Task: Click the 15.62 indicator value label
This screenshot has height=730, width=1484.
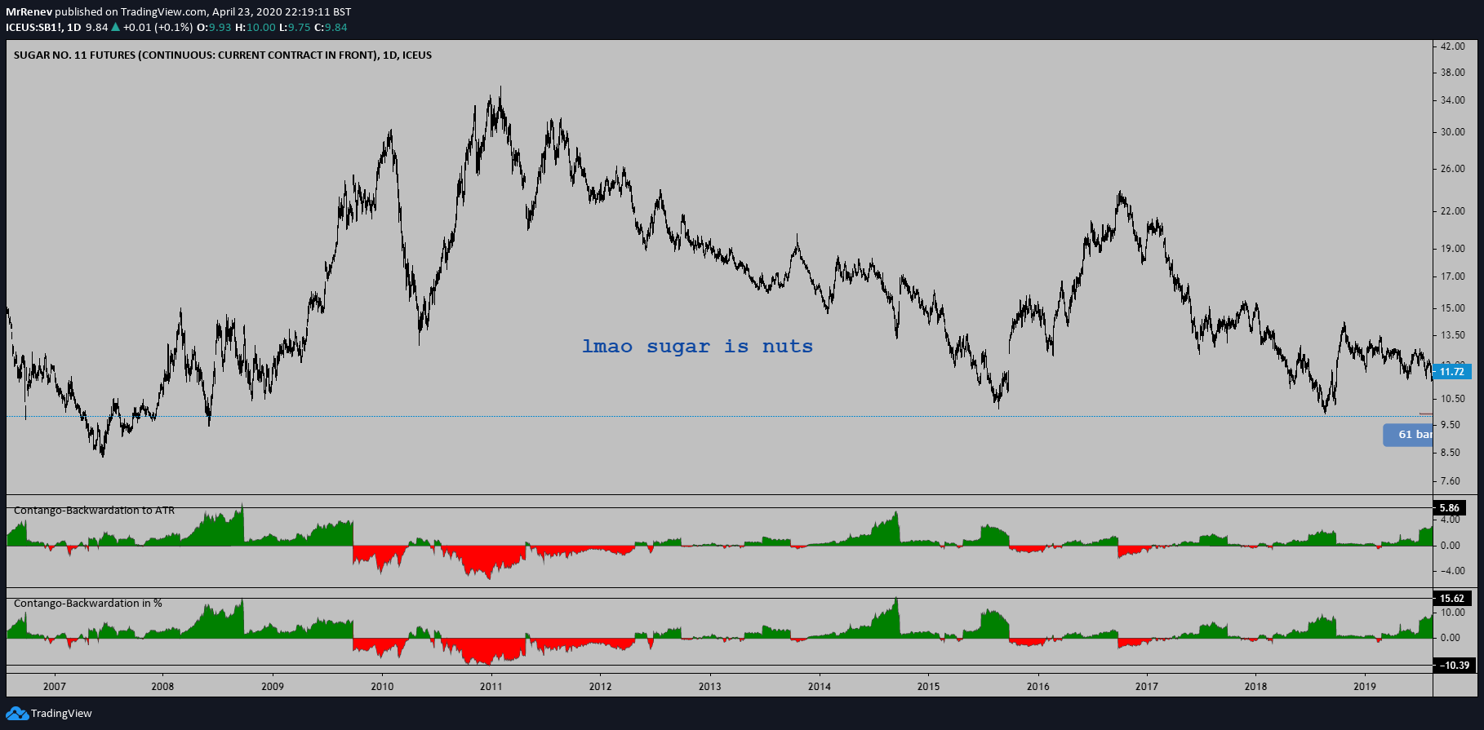Action: pyautogui.click(x=1452, y=599)
